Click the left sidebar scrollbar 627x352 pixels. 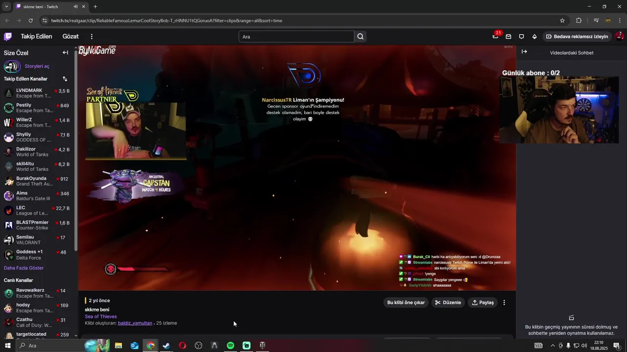76,152
